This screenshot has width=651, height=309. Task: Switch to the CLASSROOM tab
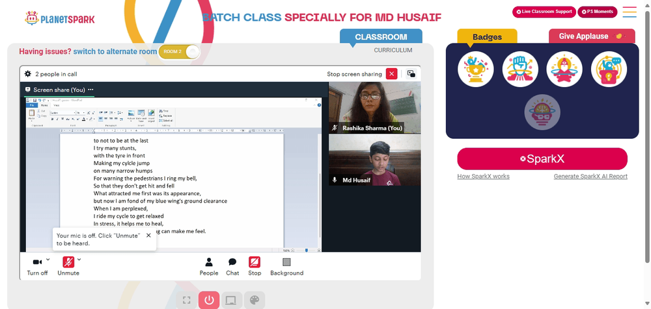pyautogui.click(x=381, y=36)
